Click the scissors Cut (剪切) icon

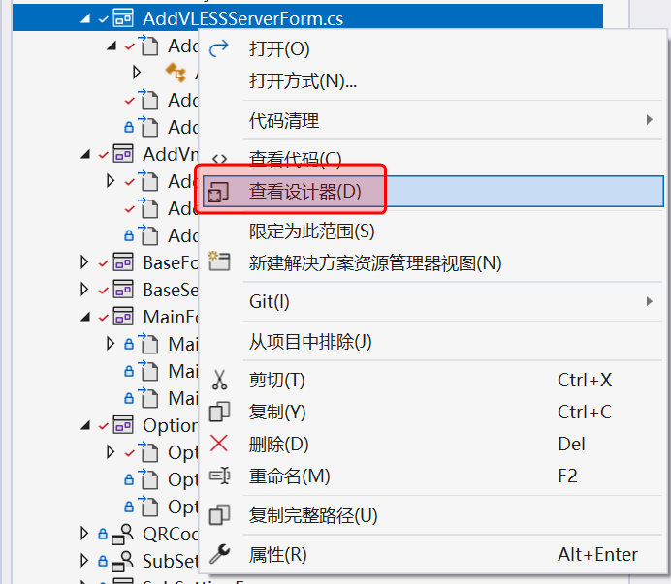(220, 380)
